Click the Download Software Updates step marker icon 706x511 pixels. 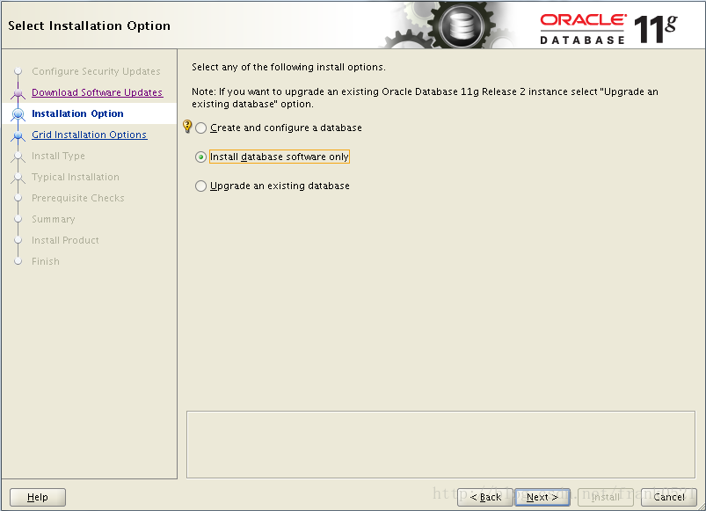[x=18, y=93]
